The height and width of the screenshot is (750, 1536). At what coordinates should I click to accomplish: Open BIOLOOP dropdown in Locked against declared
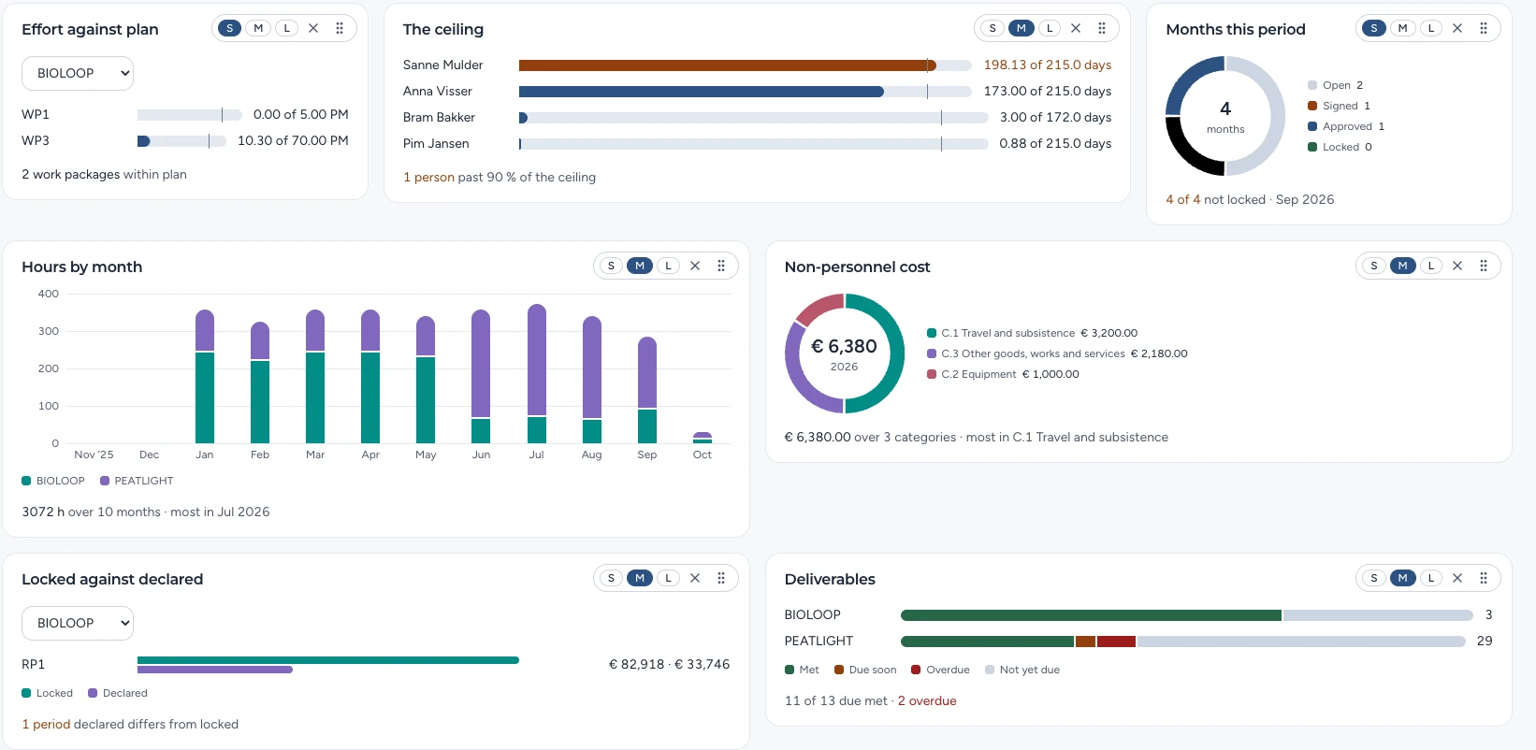point(78,623)
